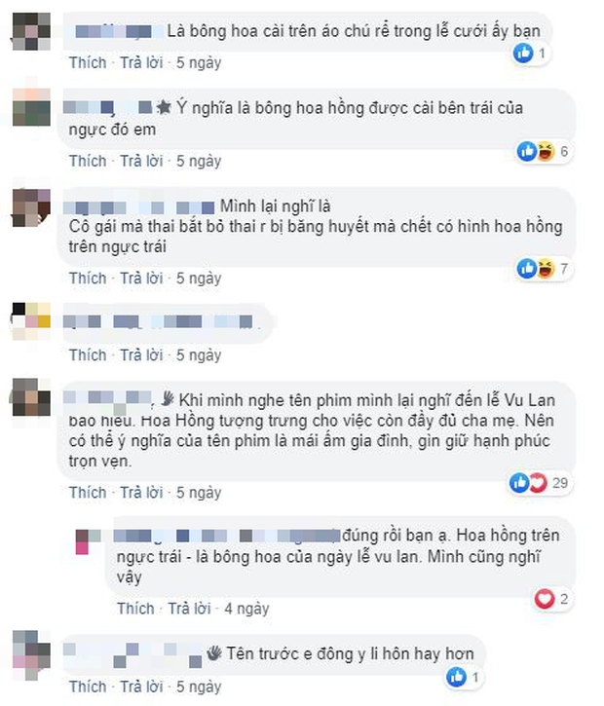
Task: Like the nested reply 'đúng rồi bạn ạ'
Action: click(x=135, y=609)
